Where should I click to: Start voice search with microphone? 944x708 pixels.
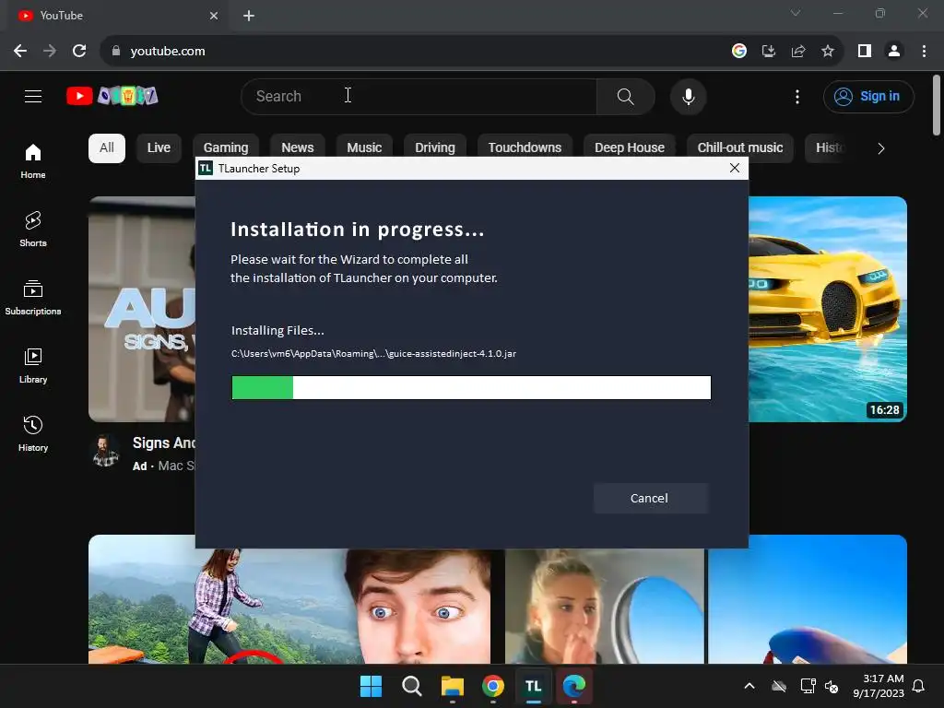[688, 96]
